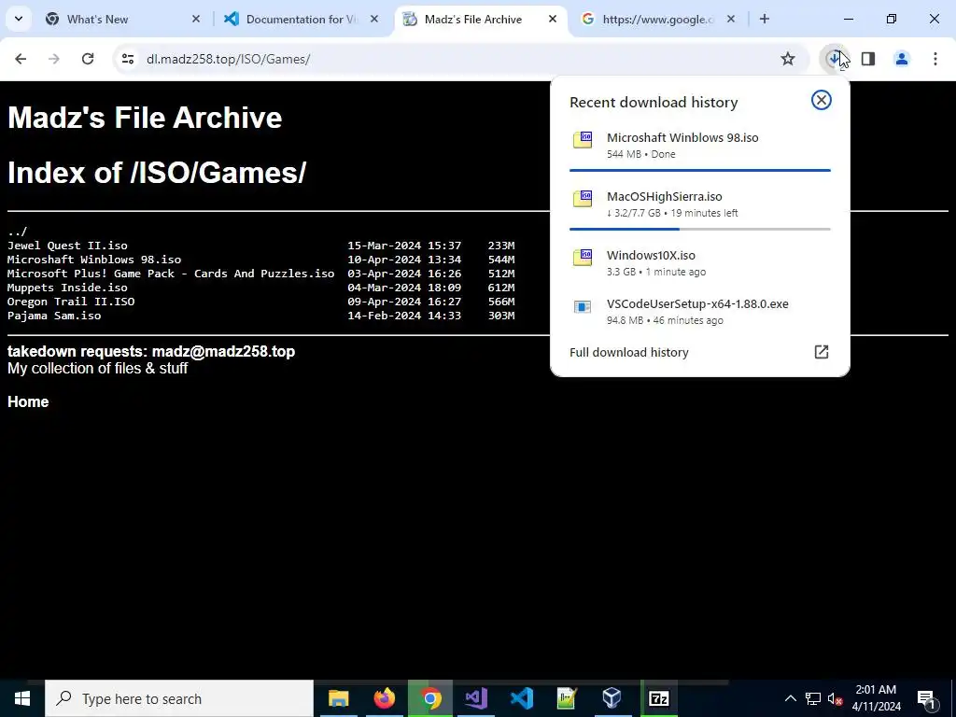Close the google.com tab
Screen dimensions: 956x717
(731, 19)
